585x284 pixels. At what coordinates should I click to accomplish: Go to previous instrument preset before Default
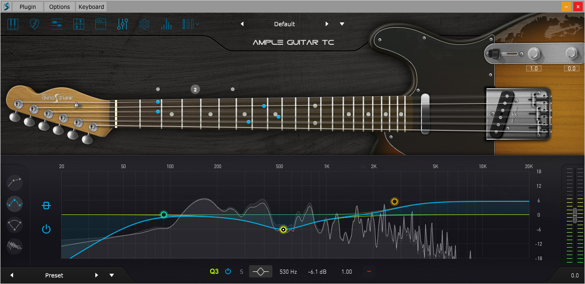(242, 24)
